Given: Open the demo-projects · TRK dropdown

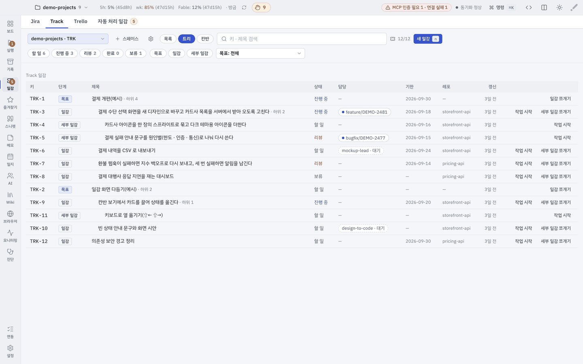Looking at the screenshot, I should click(x=68, y=39).
